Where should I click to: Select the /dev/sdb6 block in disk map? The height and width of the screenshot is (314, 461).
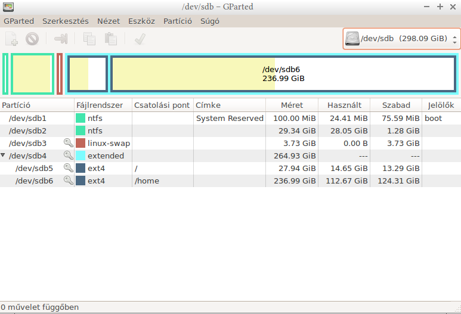(x=283, y=74)
